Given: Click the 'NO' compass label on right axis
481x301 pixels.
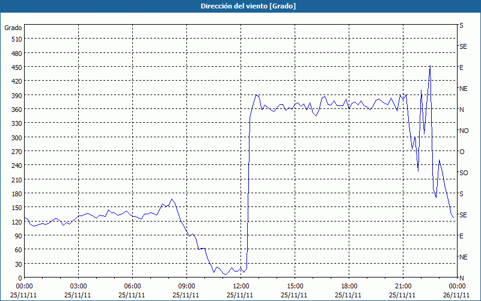Looking at the screenshot, I should 464,131.
